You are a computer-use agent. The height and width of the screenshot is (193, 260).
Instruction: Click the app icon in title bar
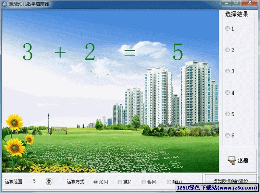tap(4, 4)
